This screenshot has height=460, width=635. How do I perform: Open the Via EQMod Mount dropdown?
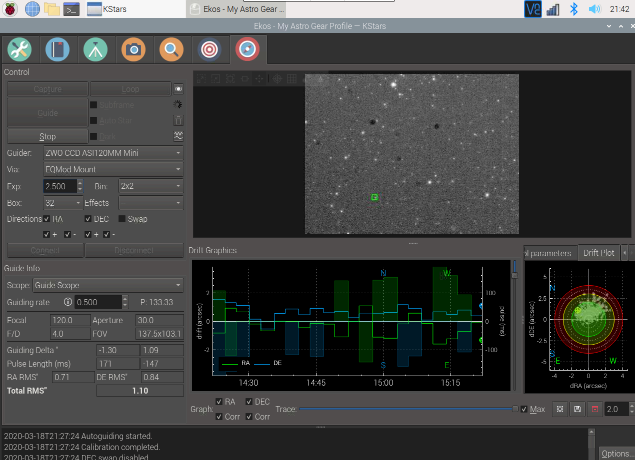click(113, 169)
